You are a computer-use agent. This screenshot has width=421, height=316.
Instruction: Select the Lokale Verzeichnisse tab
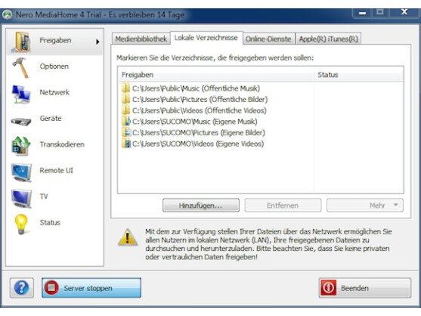click(206, 38)
